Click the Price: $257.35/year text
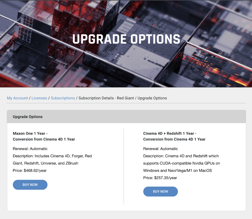Image resolution: width=252 pixels, height=219 pixels. tap(160, 178)
